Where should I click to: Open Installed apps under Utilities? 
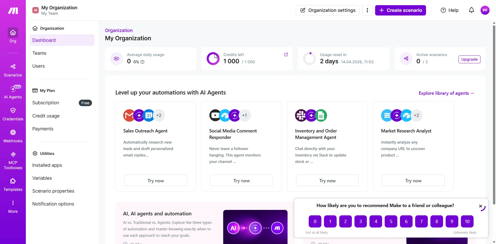(x=47, y=165)
